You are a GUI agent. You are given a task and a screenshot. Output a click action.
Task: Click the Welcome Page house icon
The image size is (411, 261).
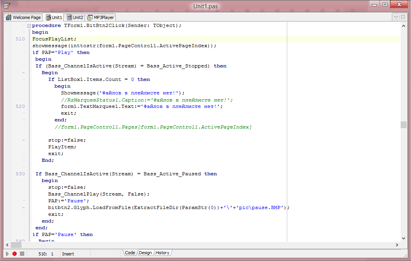point(8,17)
